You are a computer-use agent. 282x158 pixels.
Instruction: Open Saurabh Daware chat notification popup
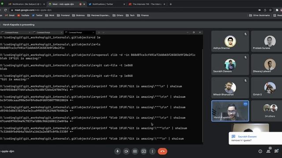[x=255, y=138]
